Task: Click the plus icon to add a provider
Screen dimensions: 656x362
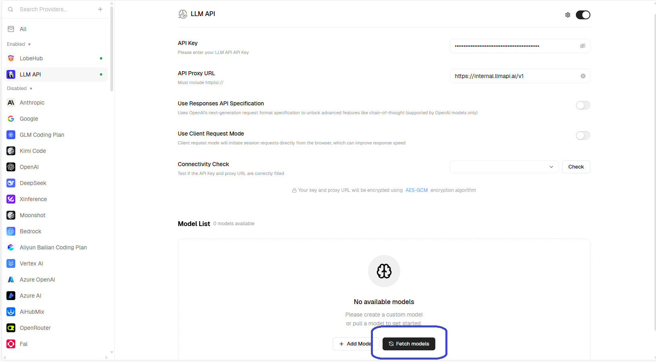Action: pyautogui.click(x=100, y=9)
